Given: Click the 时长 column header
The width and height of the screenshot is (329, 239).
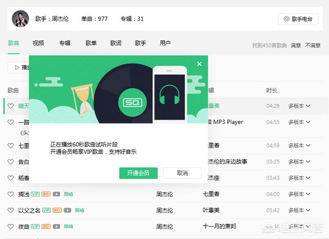Looking at the screenshot, I should pyautogui.click(x=272, y=90).
